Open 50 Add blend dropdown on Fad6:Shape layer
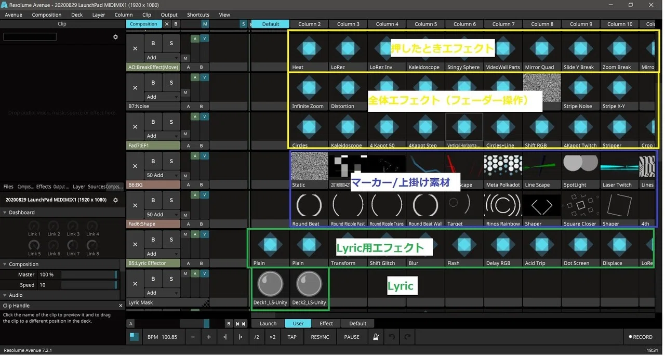The width and height of the screenshot is (665, 356). pyautogui.click(x=162, y=215)
